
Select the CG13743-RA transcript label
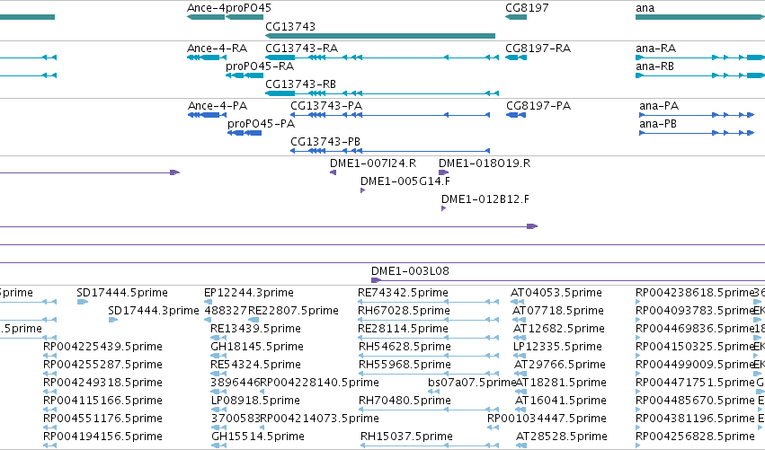point(301,49)
